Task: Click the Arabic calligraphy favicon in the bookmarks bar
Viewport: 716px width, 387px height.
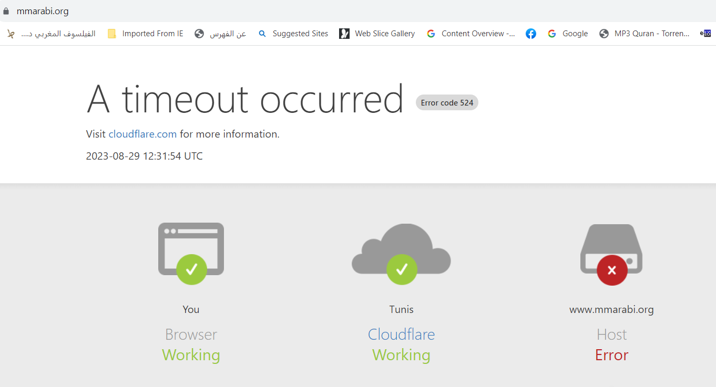Action: click(x=11, y=34)
